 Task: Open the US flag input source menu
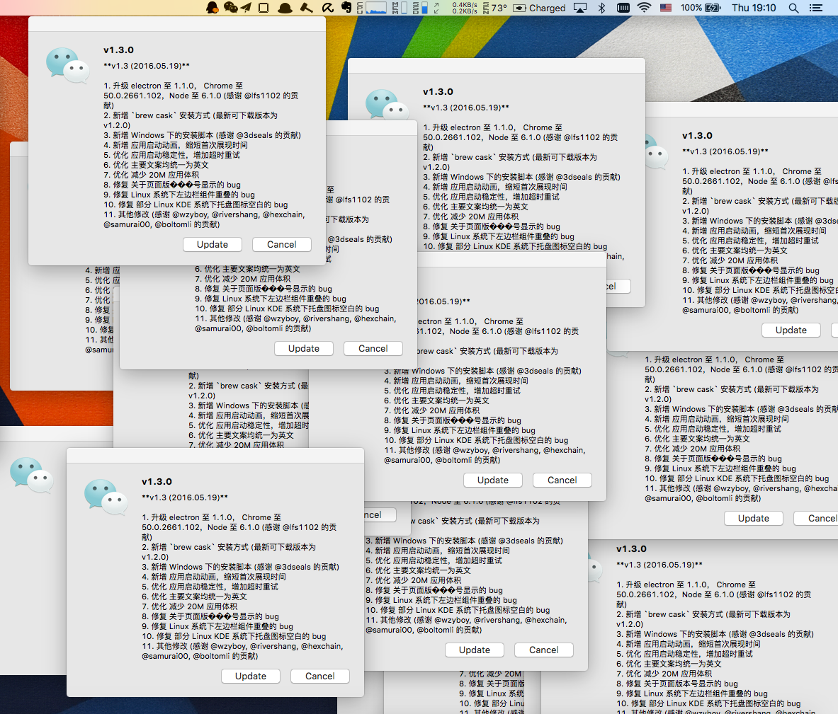click(666, 8)
